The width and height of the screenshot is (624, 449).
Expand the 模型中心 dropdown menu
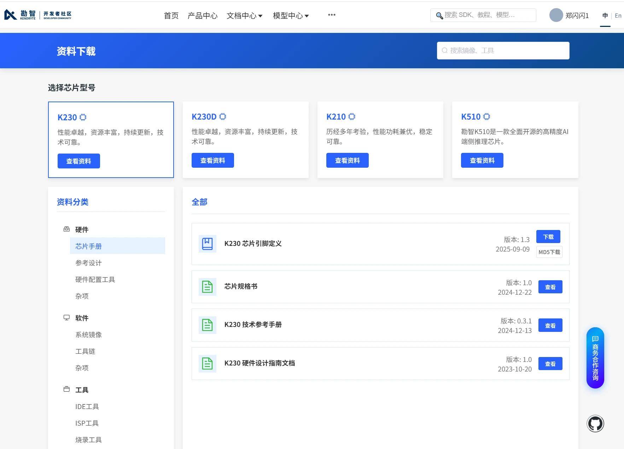pos(291,16)
